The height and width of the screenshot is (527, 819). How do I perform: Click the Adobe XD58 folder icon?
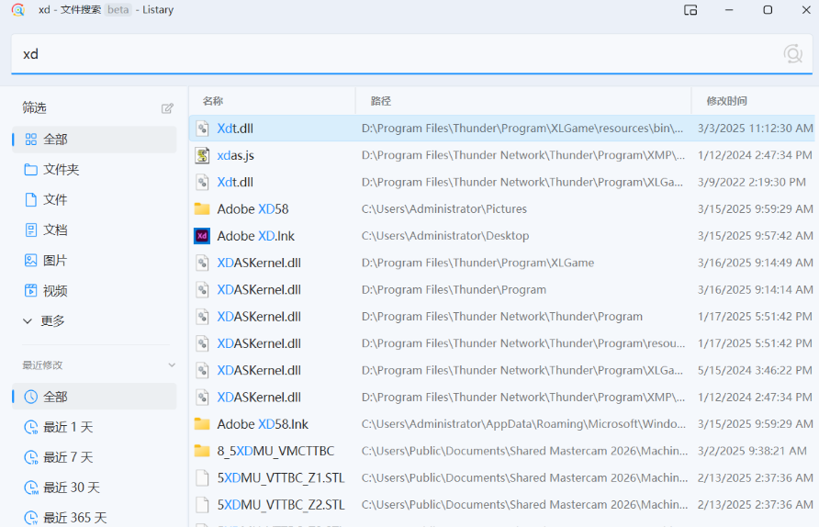click(x=202, y=209)
